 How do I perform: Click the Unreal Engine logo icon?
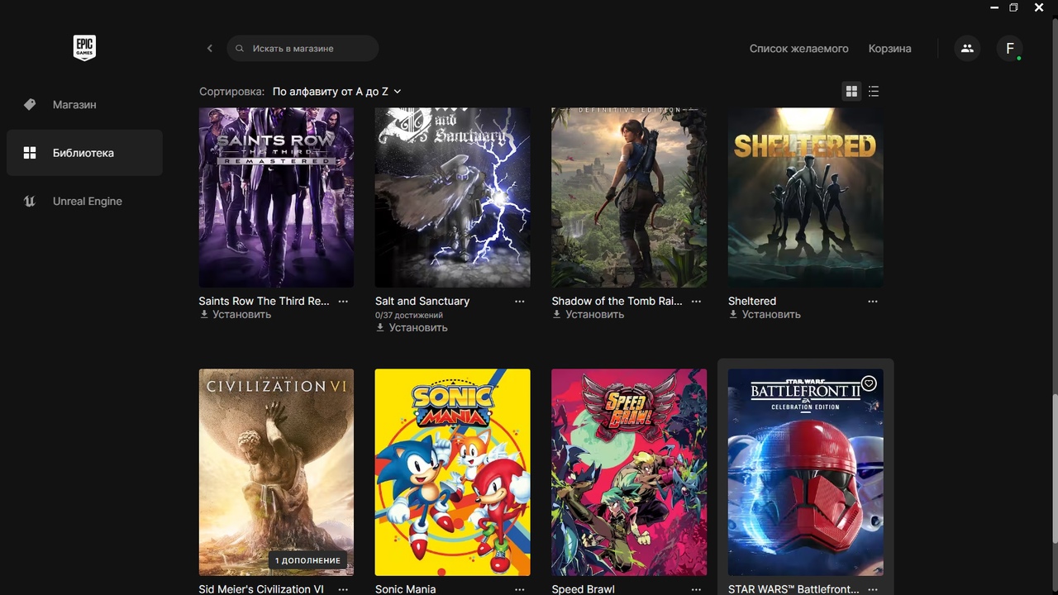tap(30, 201)
